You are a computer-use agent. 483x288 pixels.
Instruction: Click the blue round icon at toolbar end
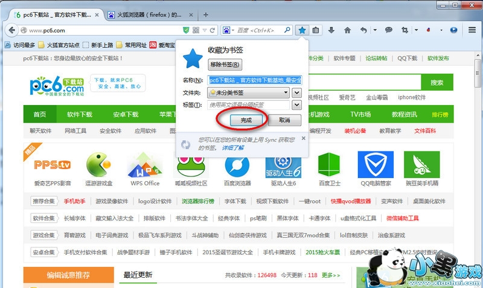(x=453, y=30)
